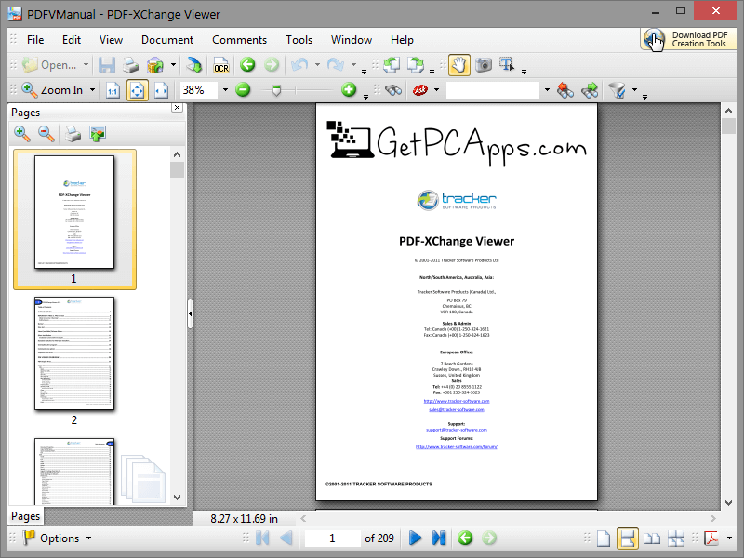Expand the Ask search provider dropdown
This screenshot has width=744, height=558.
436,89
